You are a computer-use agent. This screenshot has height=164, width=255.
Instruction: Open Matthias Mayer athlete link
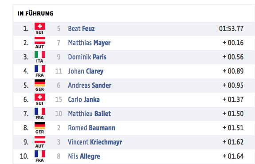(89, 43)
